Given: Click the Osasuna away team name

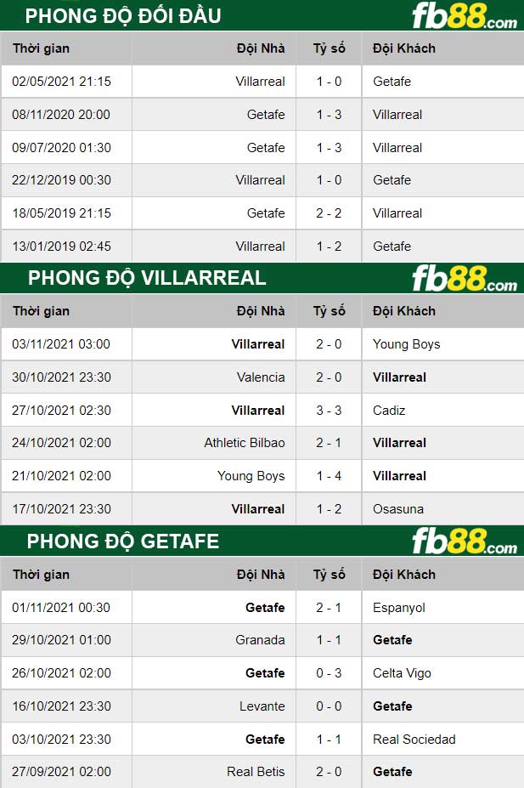Looking at the screenshot, I should pos(398,509).
